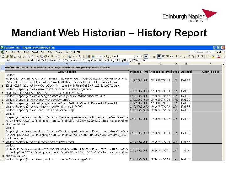Click the Drawing toolbar icon
Image resolution: width=226 pixels, height=169 pixels.
tap(93, 56)
